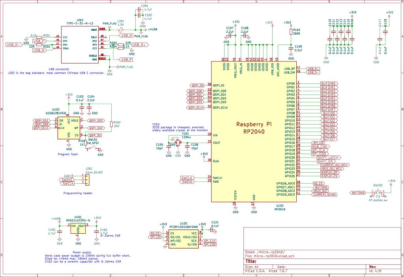Click the RGB_CDO net label

point(320,147)
